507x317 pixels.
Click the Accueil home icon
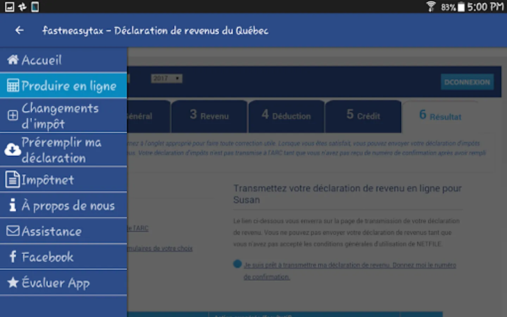(x=13, y=60)
